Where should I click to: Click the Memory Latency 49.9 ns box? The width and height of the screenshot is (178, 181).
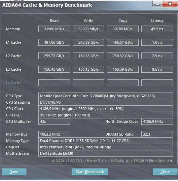coord(157,29)
